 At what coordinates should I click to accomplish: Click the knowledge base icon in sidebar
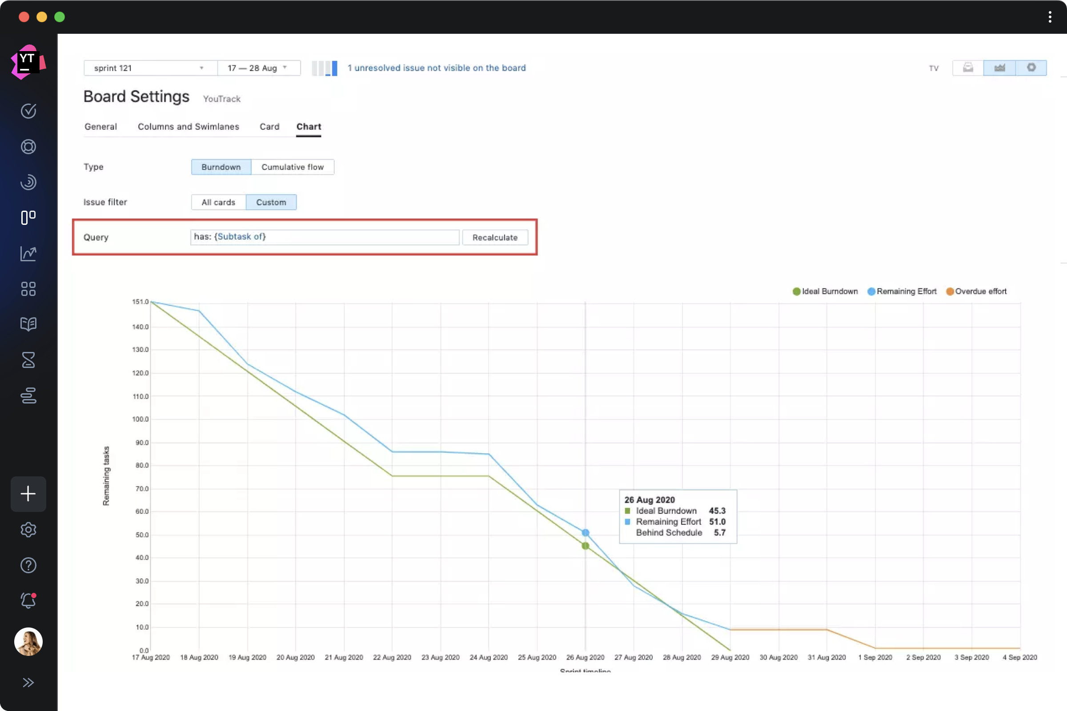tap(28, 324)
